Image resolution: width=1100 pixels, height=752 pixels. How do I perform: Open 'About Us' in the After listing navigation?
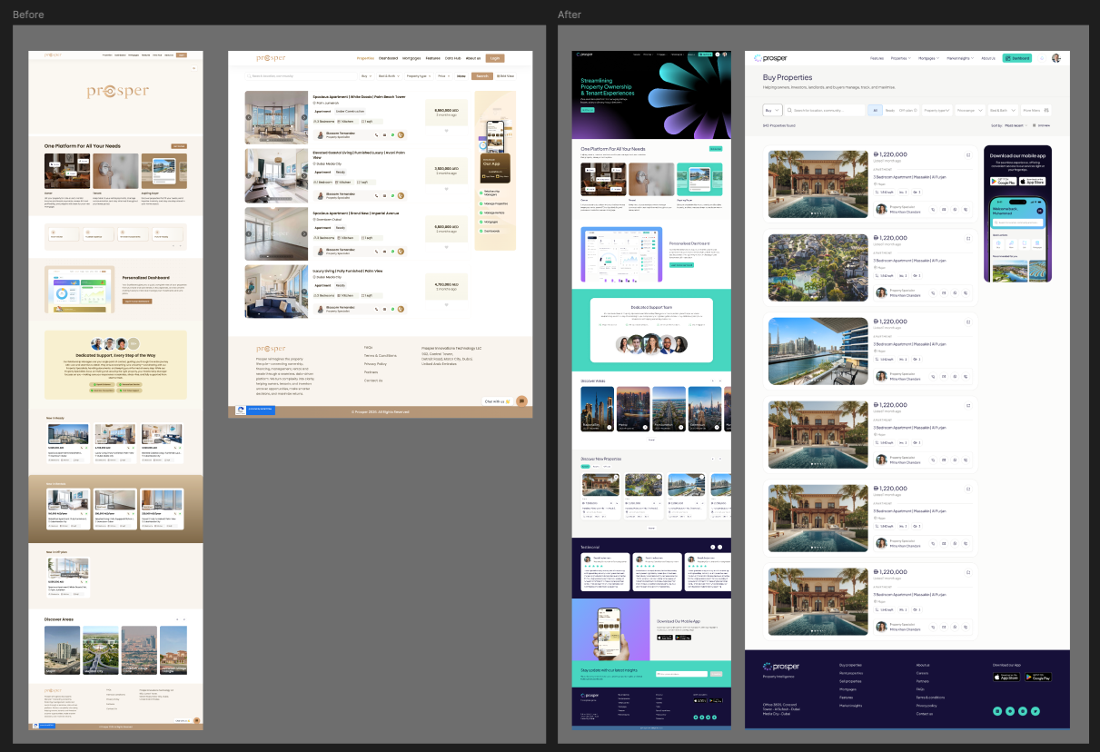[x=988, y=58]
